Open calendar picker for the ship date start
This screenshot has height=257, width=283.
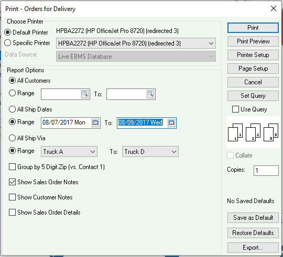tap(95, 122)
